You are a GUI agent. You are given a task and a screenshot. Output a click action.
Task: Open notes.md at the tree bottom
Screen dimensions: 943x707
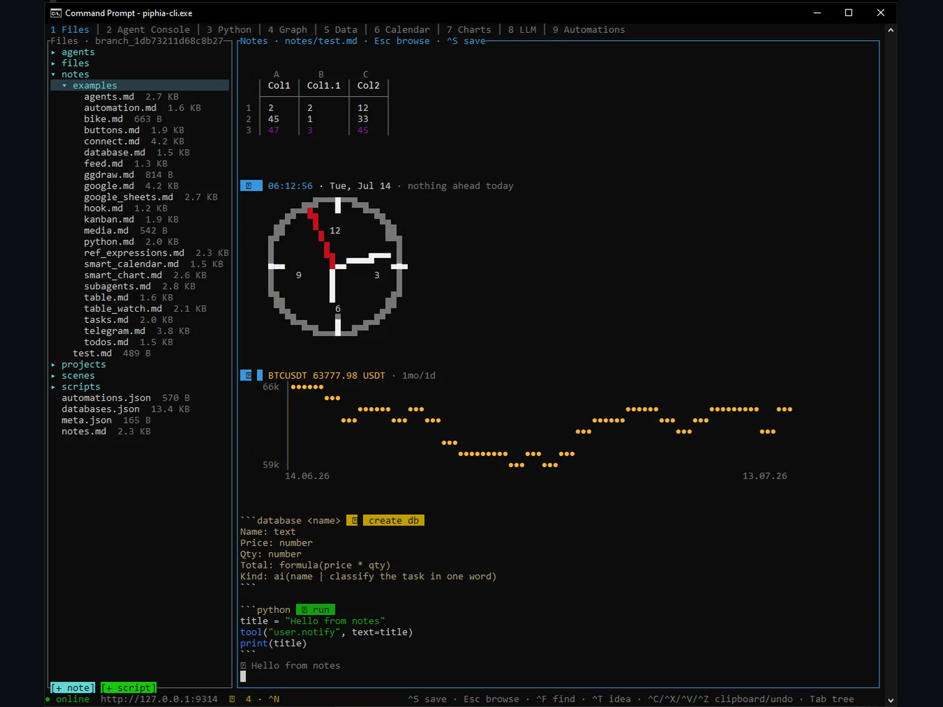(x=84, y=432)
